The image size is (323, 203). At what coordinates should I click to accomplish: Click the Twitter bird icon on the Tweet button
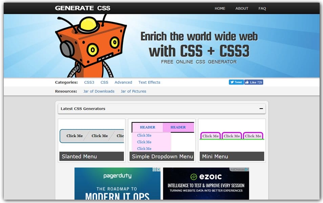pyautogui.click(x=232, y=82)
